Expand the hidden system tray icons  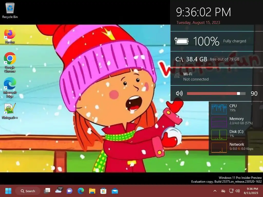(215, 191)
